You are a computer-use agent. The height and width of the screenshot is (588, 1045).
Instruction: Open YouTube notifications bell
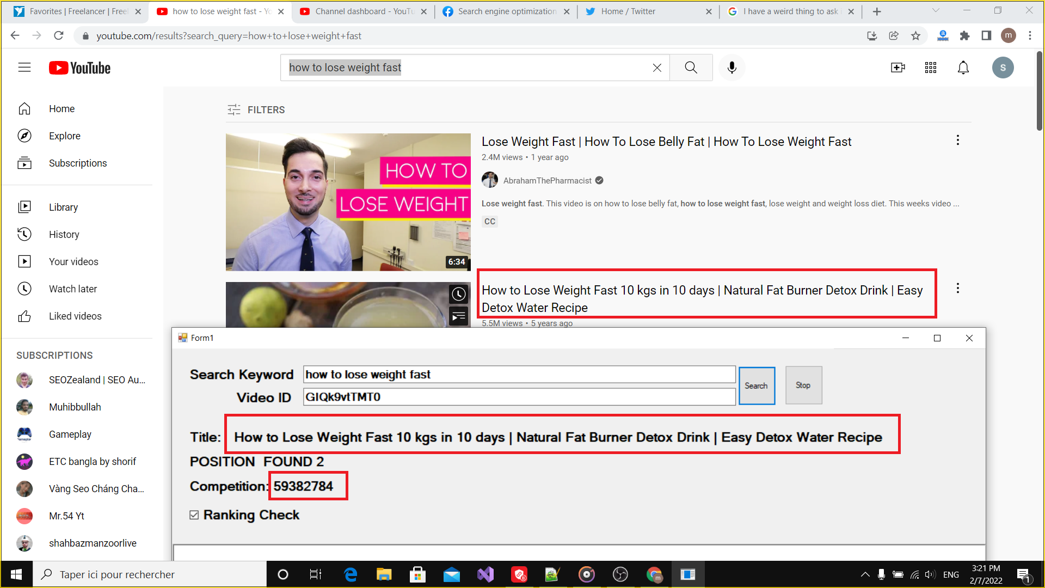click(963, 68)
